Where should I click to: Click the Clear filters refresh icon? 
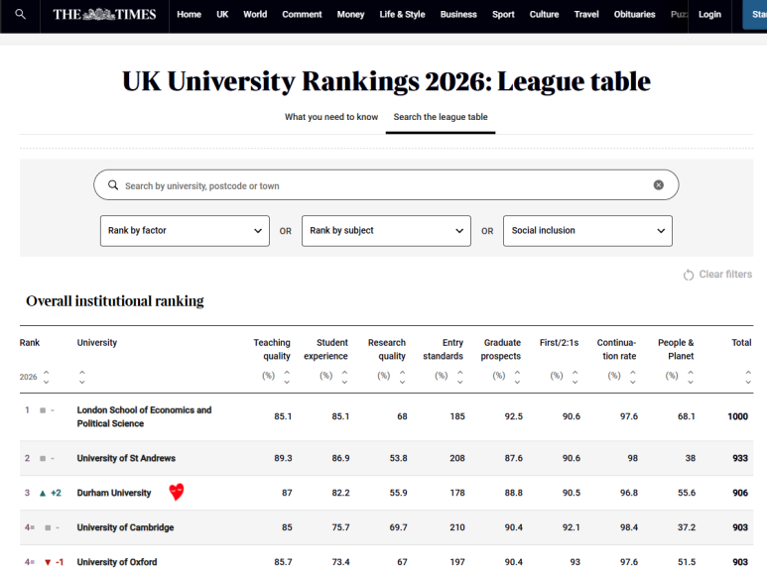point(689,275)
